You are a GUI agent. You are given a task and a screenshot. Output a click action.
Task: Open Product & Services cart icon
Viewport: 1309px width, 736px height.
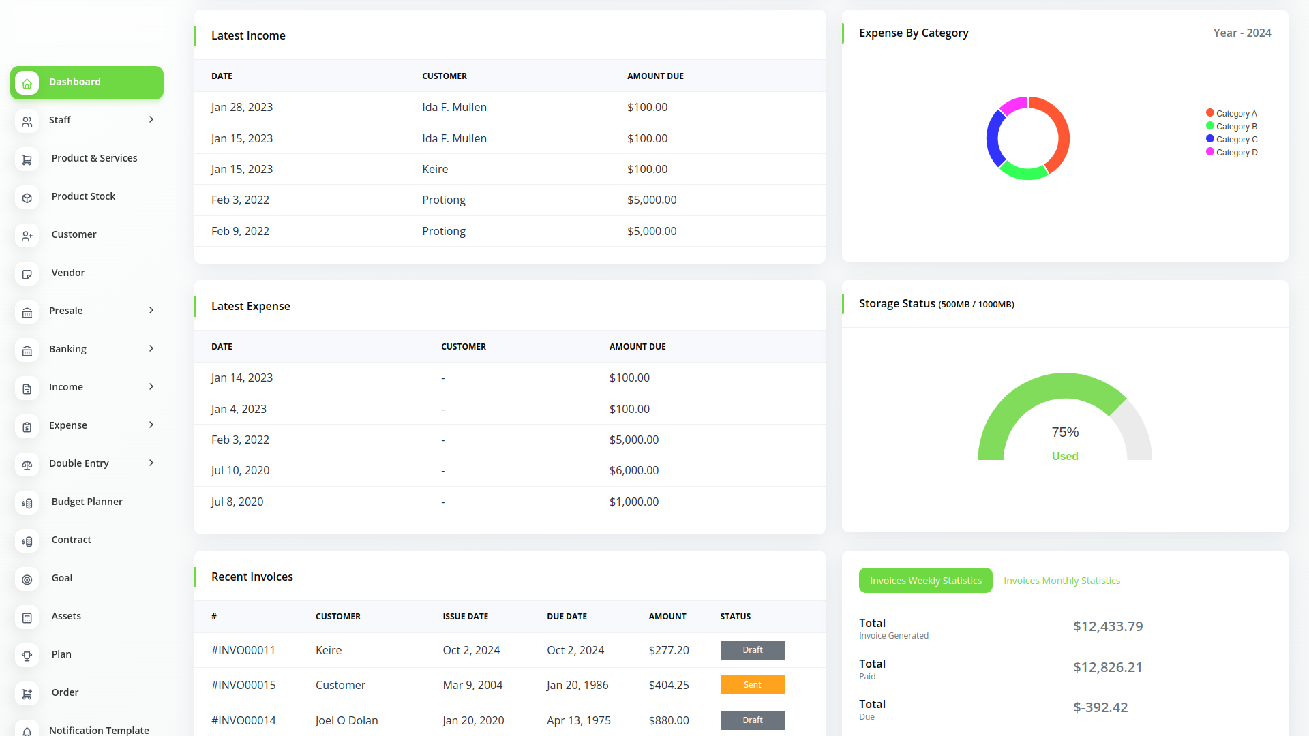(27, 159)
